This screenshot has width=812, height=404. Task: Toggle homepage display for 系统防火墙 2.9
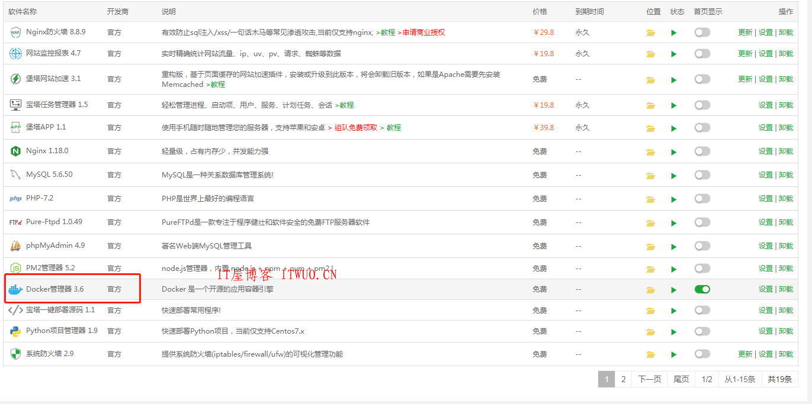702,354
